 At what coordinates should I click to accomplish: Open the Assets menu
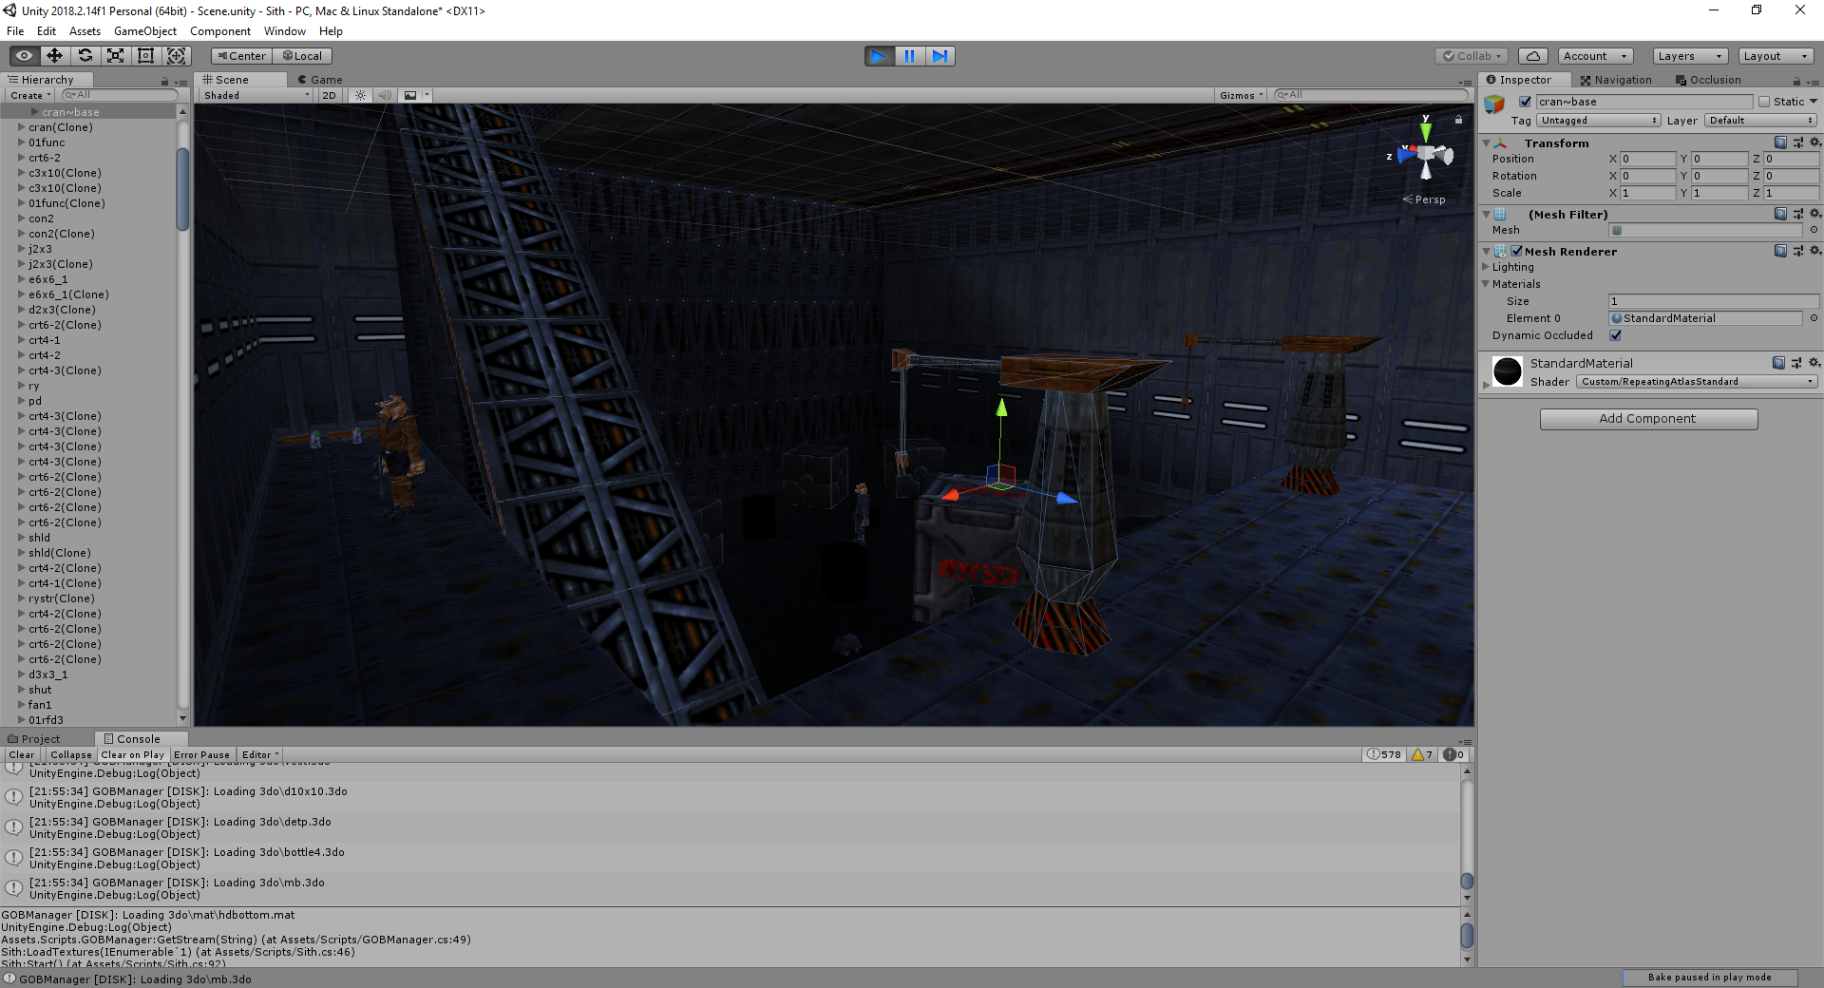(x=85, y=31)
